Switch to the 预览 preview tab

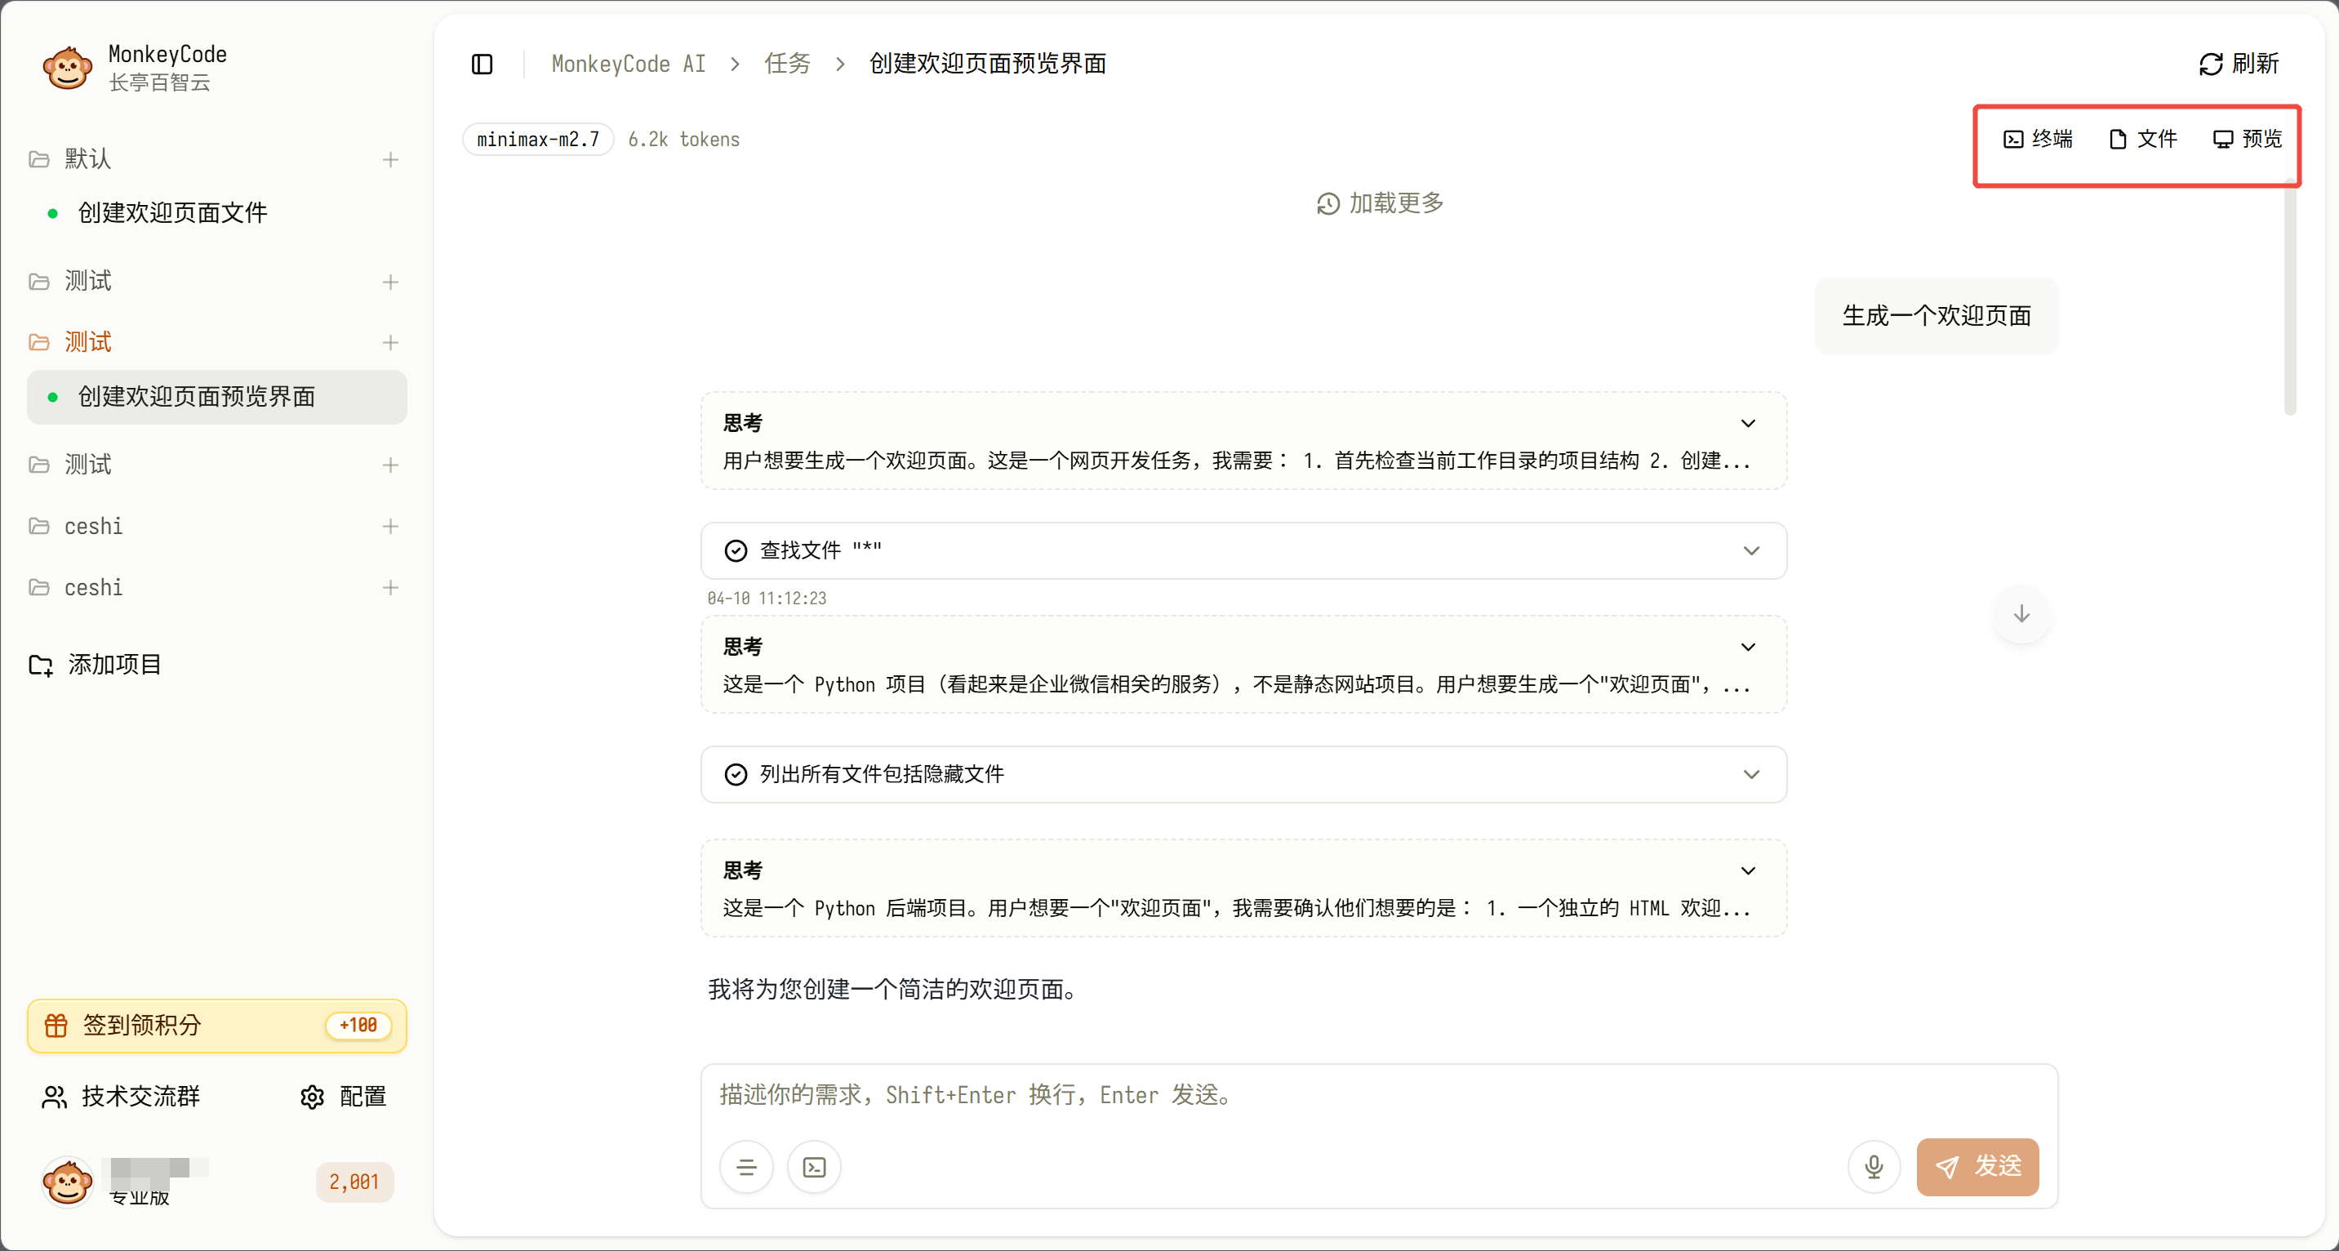2248,139
